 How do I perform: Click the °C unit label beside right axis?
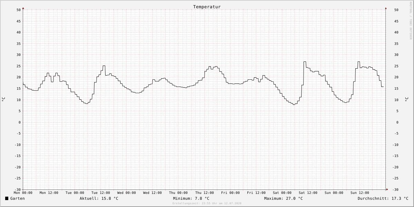click(406, 99)
